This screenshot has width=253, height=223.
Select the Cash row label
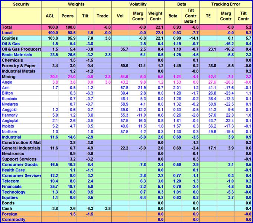[7, 209]
